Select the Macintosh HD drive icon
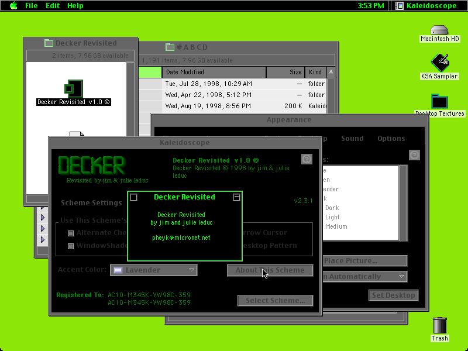 coord(439,30)
